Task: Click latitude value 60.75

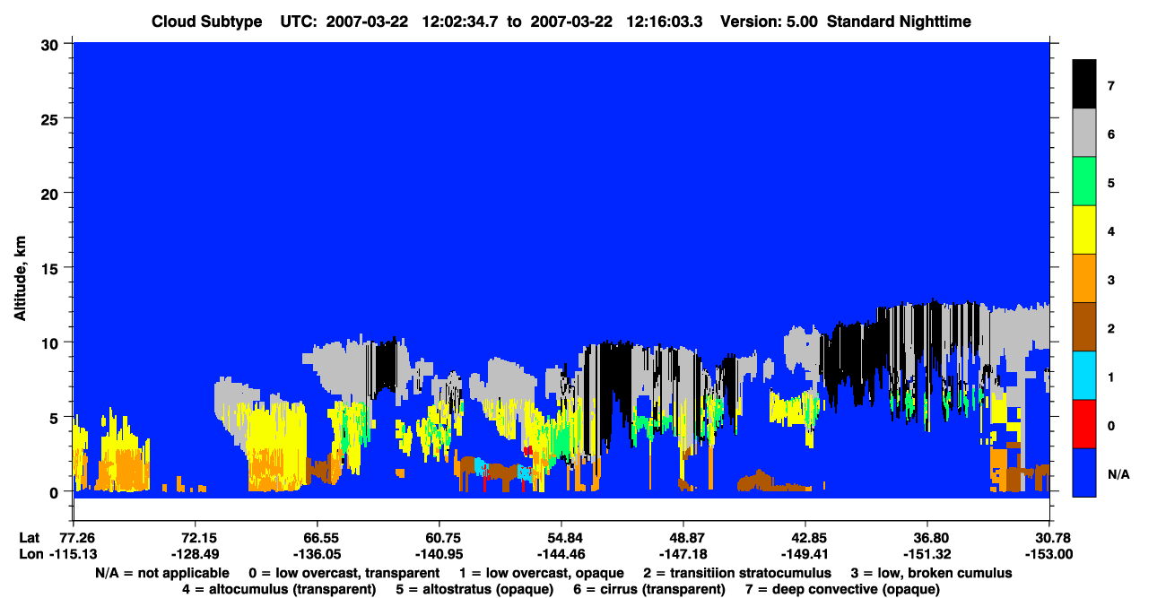Action: tap(439, 537)
